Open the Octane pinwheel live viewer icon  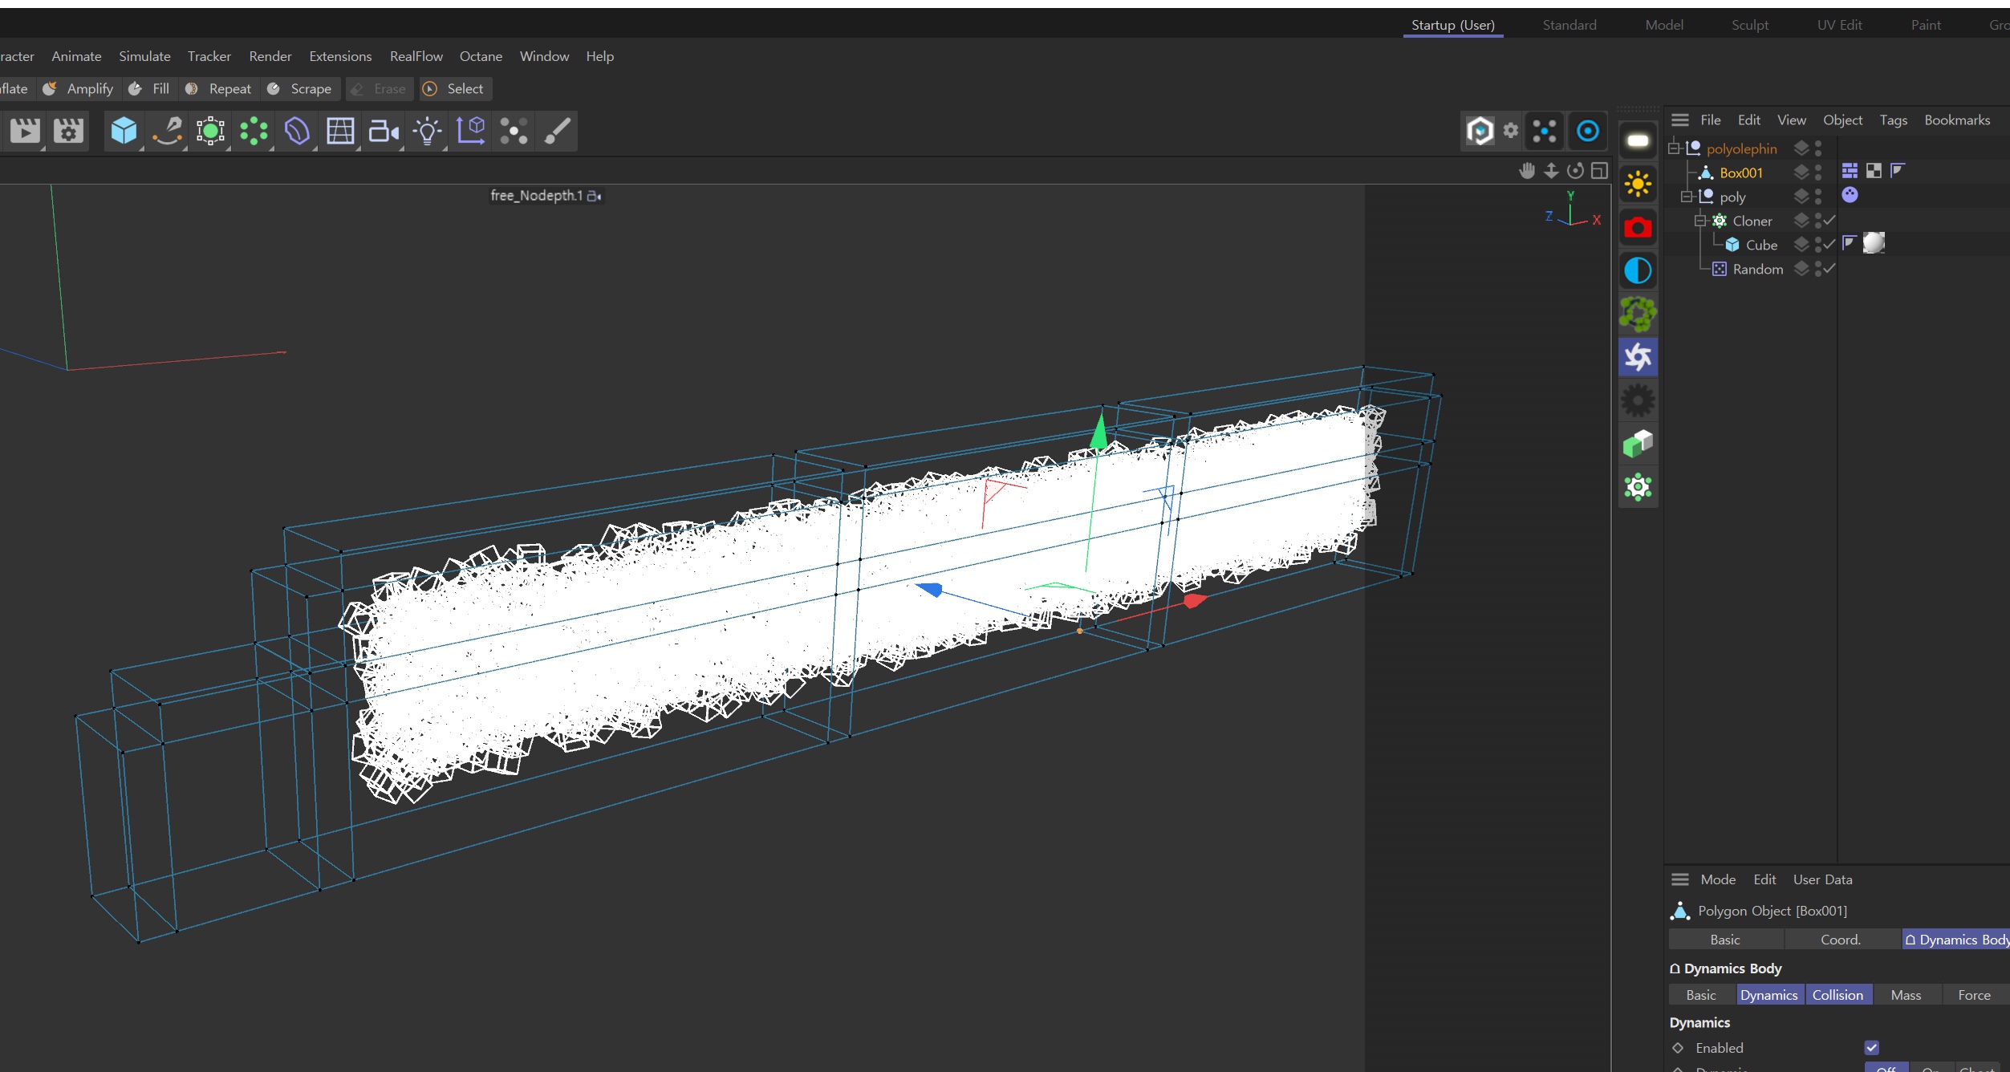tap(1638, 358)
